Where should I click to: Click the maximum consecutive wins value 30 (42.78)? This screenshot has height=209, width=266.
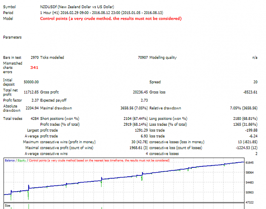coord(140,142)
